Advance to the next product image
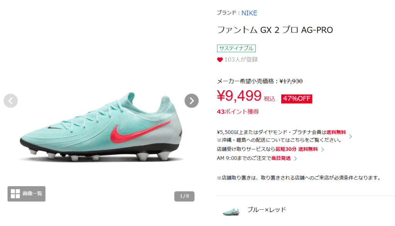The image size is (395, 226). (191, 101)
